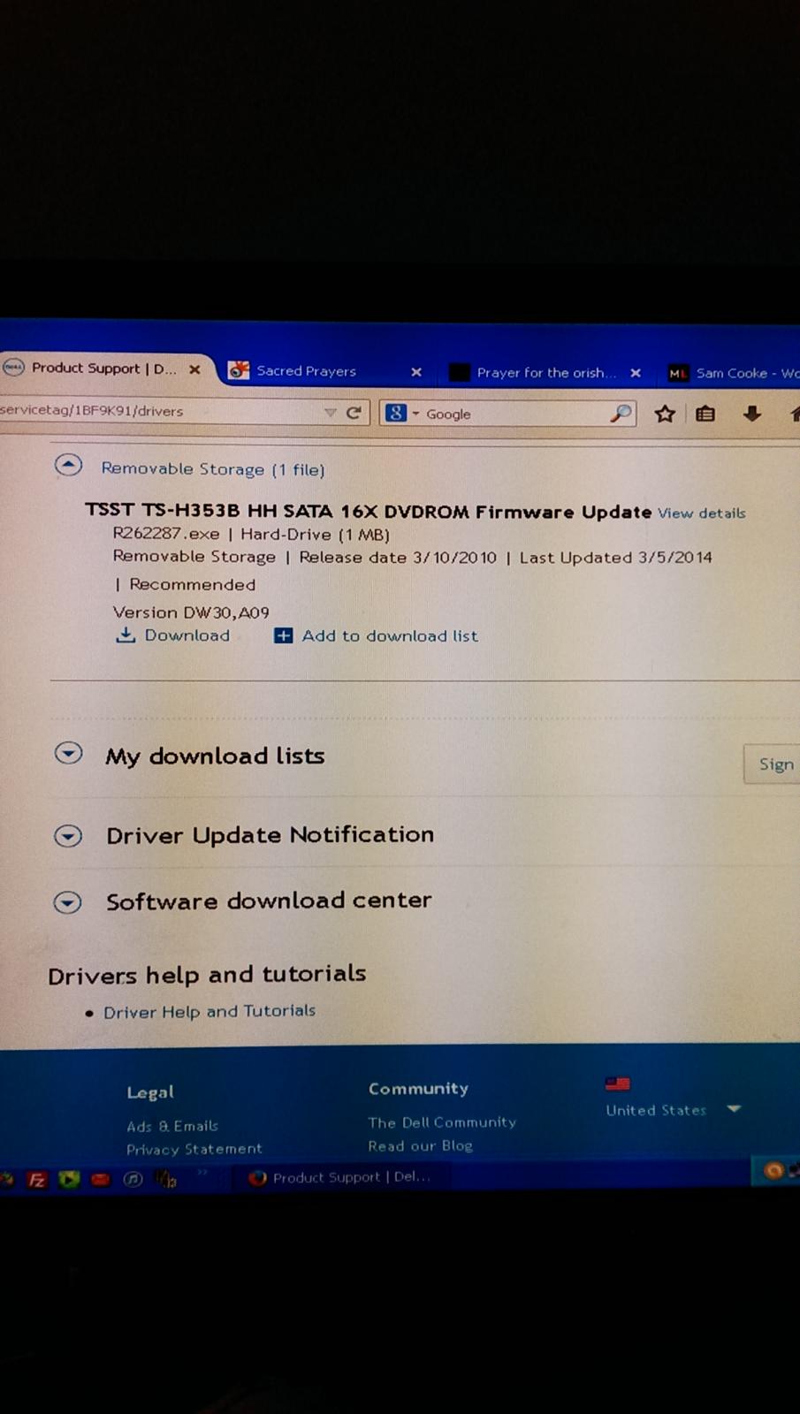Click the Driver Update Notification heading
800x1414 pixels.
tap(270, 835)
